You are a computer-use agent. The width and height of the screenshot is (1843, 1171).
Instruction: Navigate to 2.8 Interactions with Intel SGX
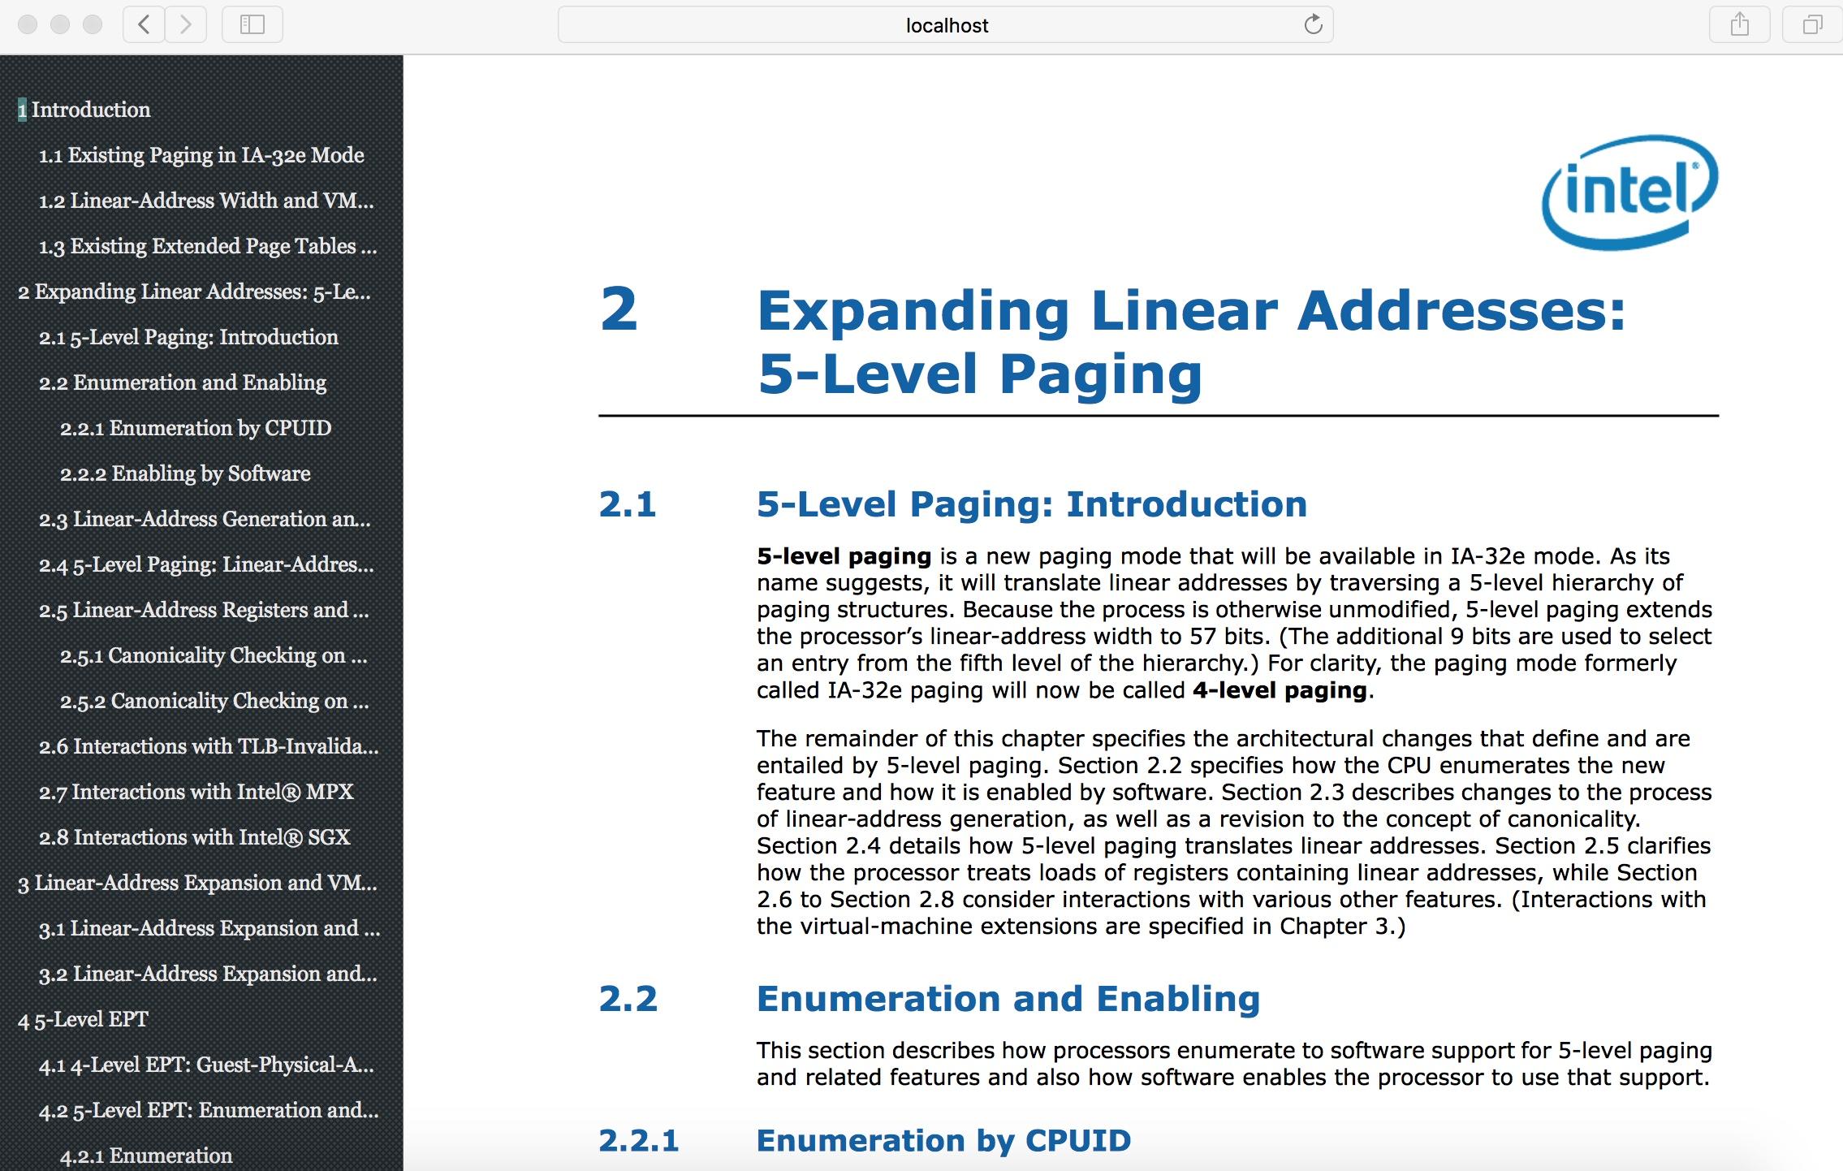[194, 837]
